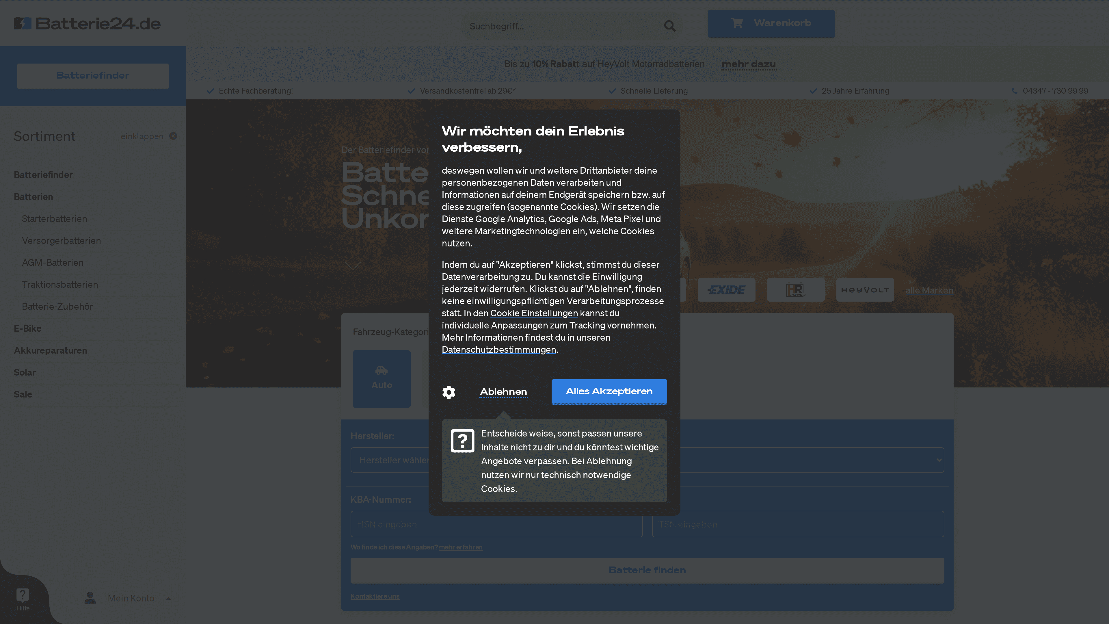Open cookie settings via the gear icon

[449, 392]
